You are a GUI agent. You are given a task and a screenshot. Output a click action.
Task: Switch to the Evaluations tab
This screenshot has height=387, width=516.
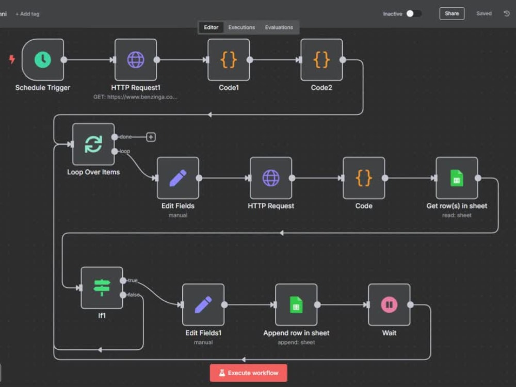pos(279,27)
